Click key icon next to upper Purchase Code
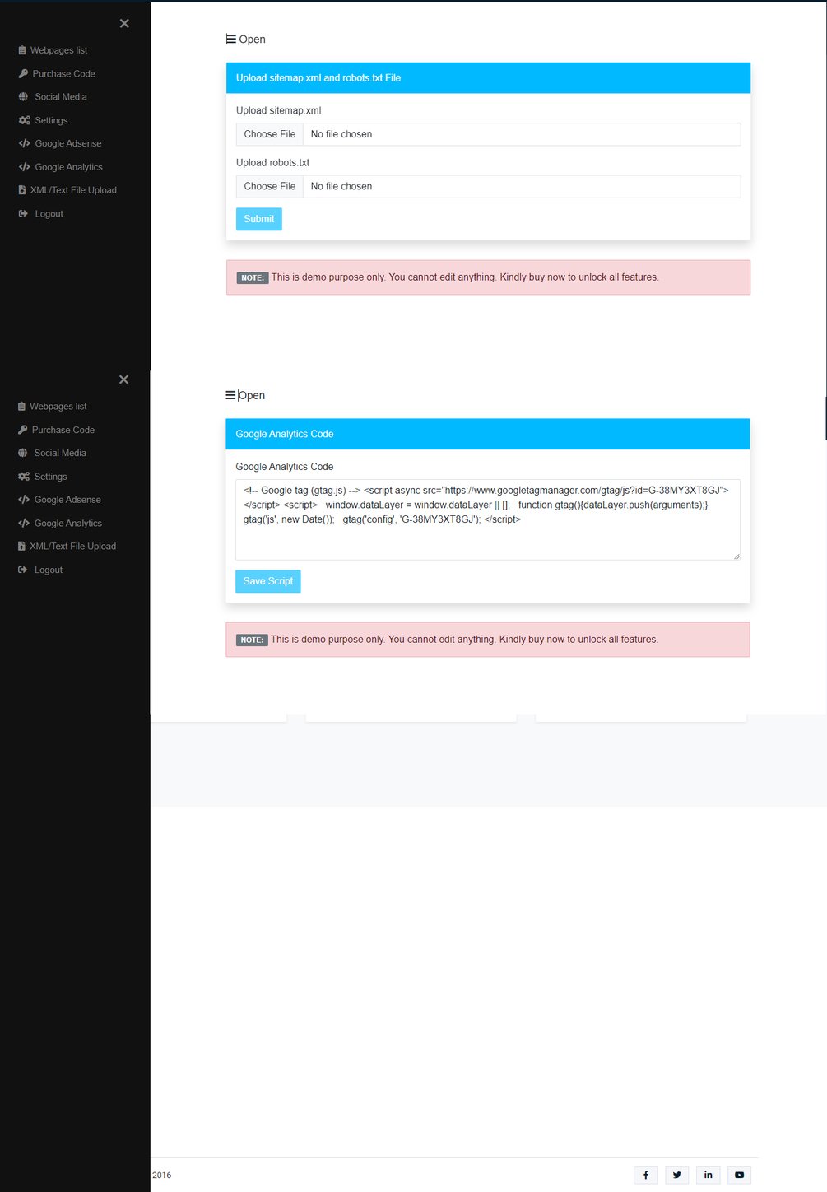 [x=23, y=73]
